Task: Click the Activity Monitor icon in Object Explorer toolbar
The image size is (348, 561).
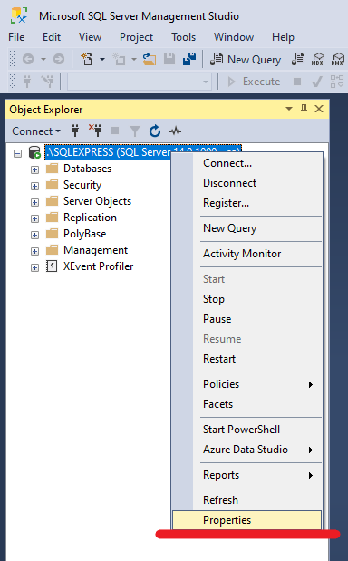Action: pos(175,131)
